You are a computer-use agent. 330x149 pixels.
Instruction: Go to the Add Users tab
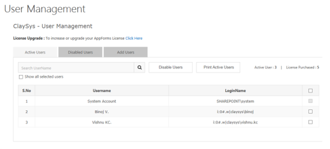coord(125,52)
